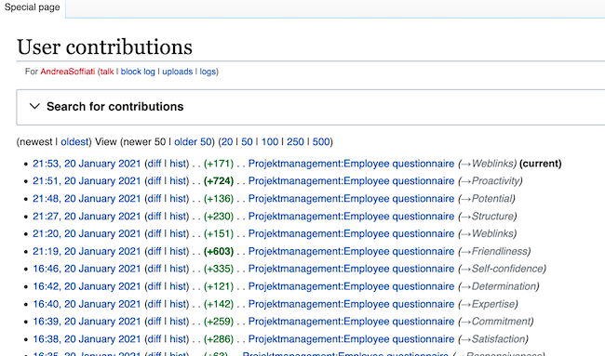Select the (→Self-confidence) edit summary
This screenshot has height=356, width=605.
pos(502,269)
